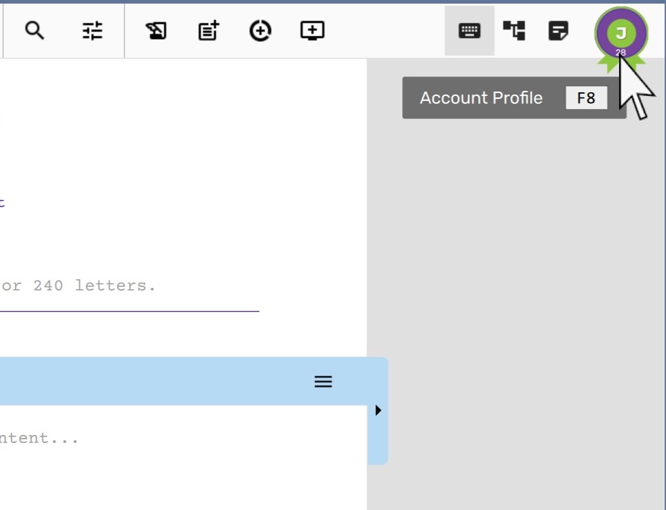Click the blue card header bar
666x510 pixels.
click(159, 382)
